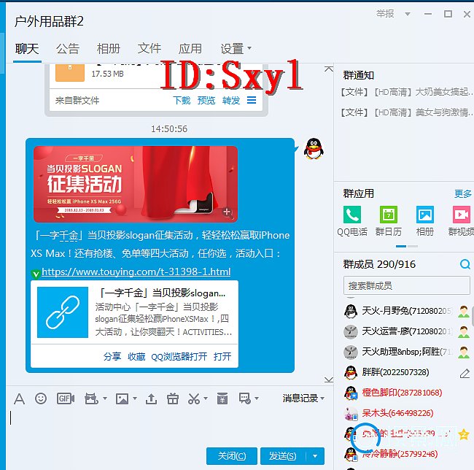Click the 发送(S) send button
Viewport: 474px width, 470px height.
(x=283, y=456)
